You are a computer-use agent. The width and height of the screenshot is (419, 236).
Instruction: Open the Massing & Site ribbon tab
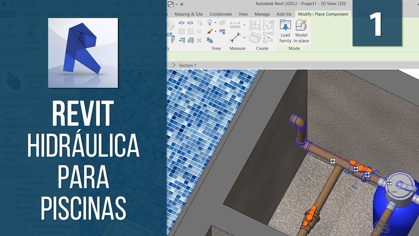(x=189, y=14)
